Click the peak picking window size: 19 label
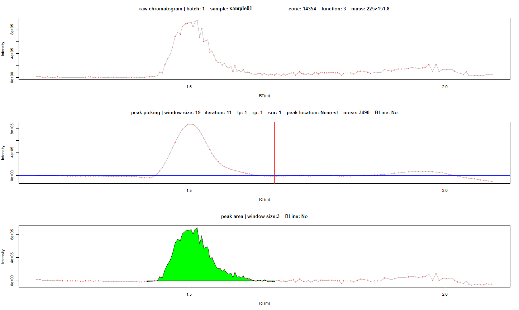Viewport: 519px width, 310px height. point(182,112)
